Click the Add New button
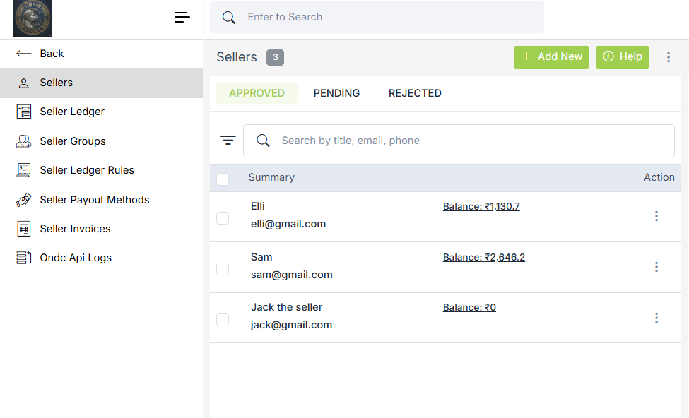This screenshot has height=418, width=689. (x=551, y=57)
